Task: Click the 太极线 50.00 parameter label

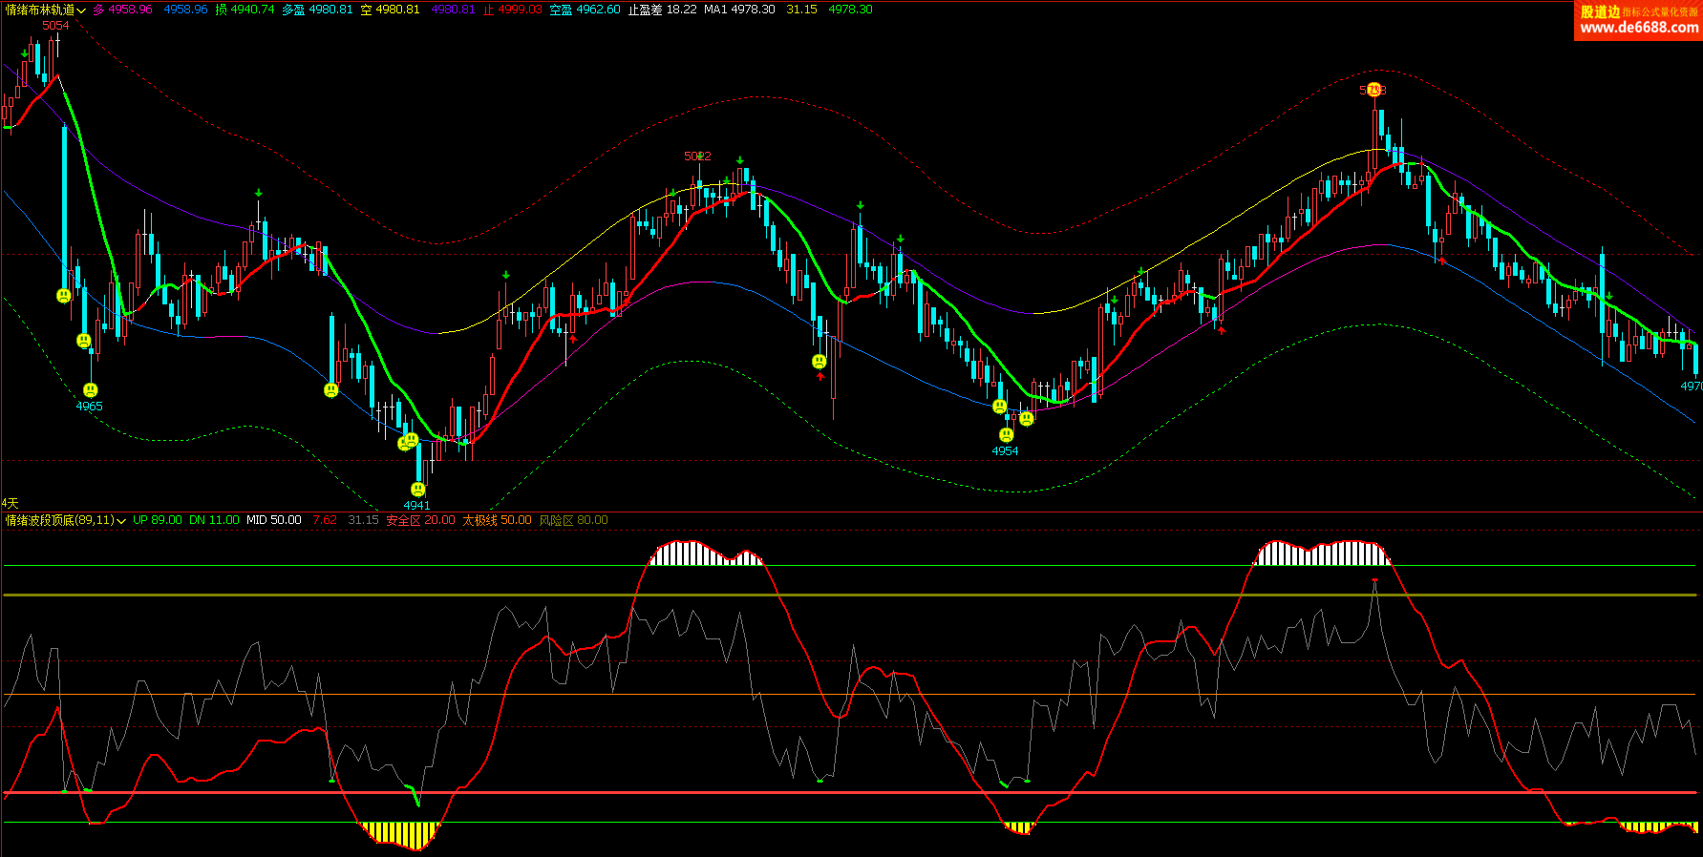Action: (x=497, y=520)
